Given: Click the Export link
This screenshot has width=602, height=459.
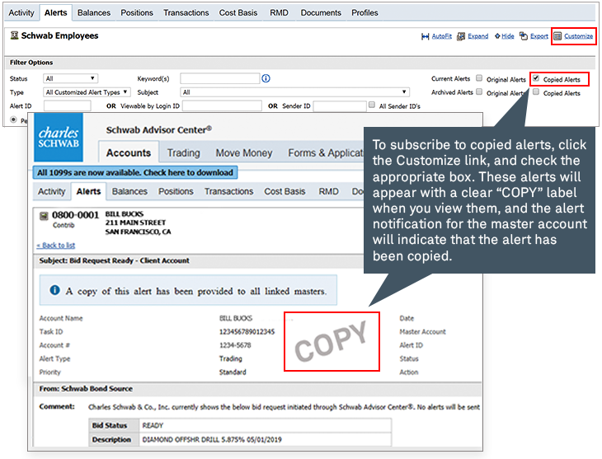Looking at the screenshot, I should [539, 36].
